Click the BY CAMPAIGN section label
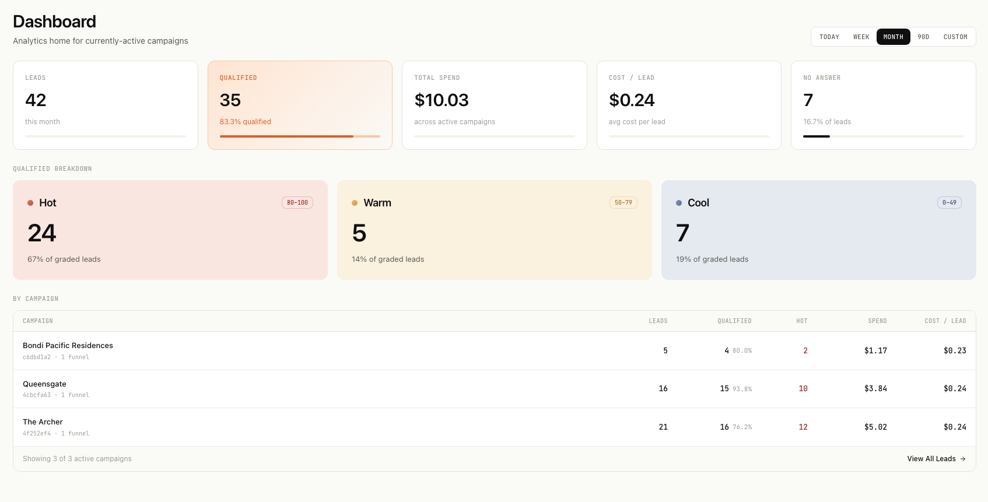Image resolution: width=988 pixels, height=502 pixels. click(36, 299)
